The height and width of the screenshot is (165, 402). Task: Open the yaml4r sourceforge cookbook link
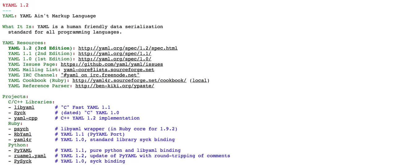click(129, 80)
